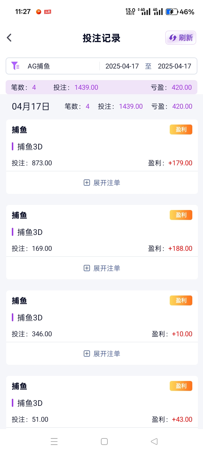Image resolution: width=203 pixels, height=454 pixels.
Task: Tap the plus icon on the 873.00 bet card
Action: click(x=87, y=183)
